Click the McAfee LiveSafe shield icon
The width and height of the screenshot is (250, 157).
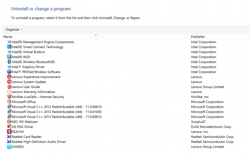click(x=9, y=97)
